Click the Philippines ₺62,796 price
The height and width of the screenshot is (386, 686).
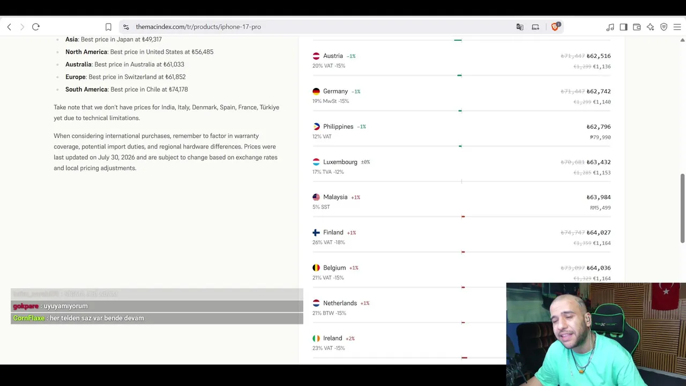pos(599,127)
